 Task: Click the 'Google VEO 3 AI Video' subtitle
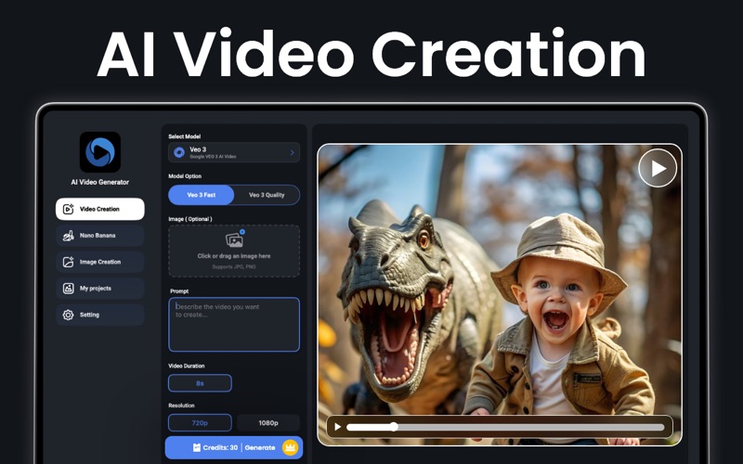(x=213, y=157)
